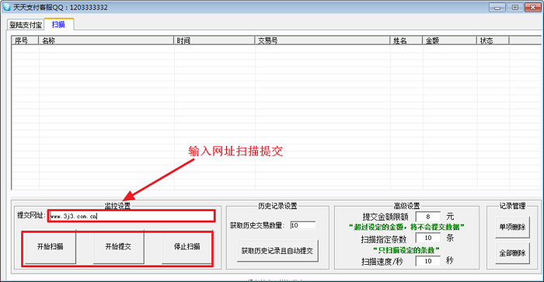This screenshot has width=544, height=282.
Task: Minimize the 天天支付 window
Action: click(497, 7)
